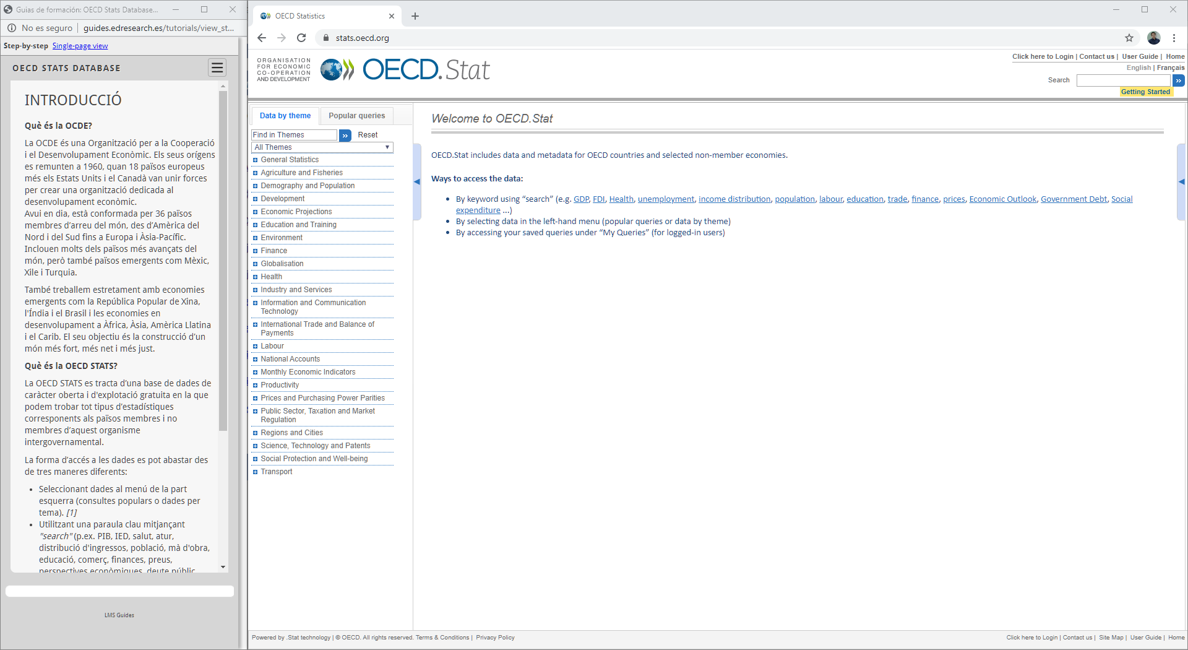Image resolution: width=1188 pixels, height=650 pixels.
Task: Expand the Development theme
Action: click(x=255, y=199)
